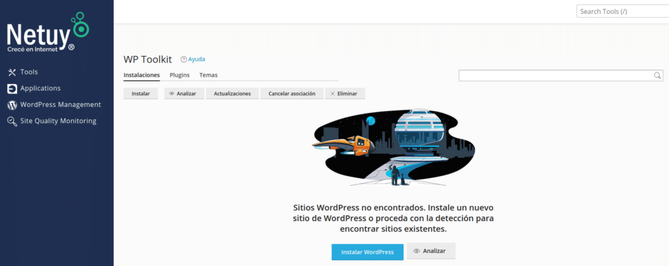Click the magnifier icon in the filter box

(x=657, y=76)
